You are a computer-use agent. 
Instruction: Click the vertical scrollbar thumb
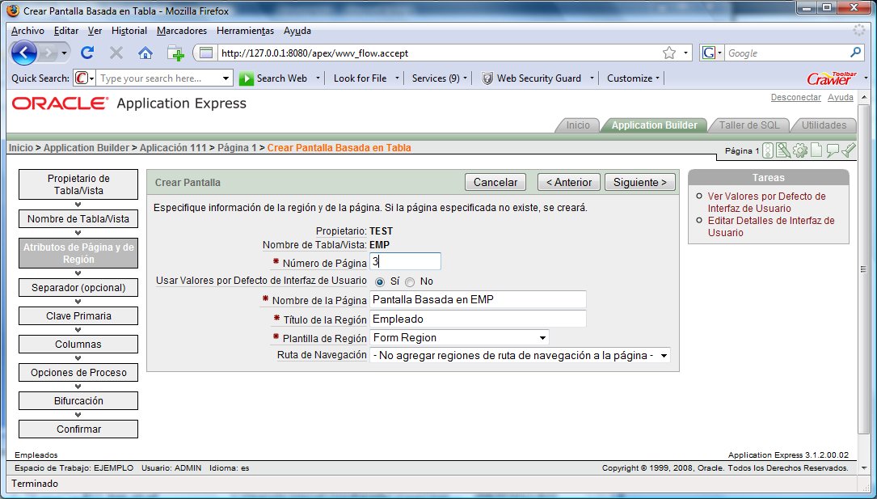[863, 269]
